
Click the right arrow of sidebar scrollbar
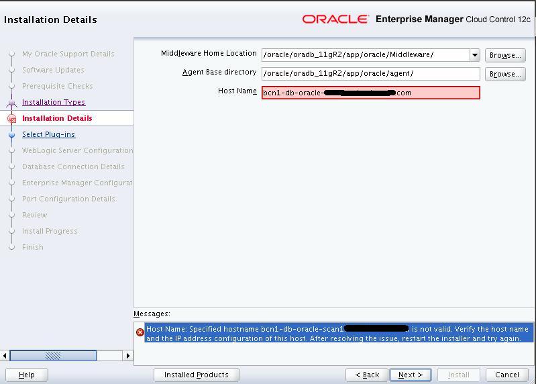tap(128, 356)
